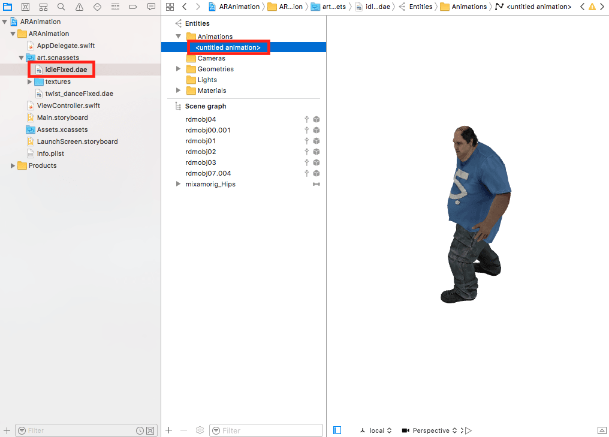The width and height of the screenshot is (609, 437).
Task: Open the Symbol navigator
Action: [43, 7]
